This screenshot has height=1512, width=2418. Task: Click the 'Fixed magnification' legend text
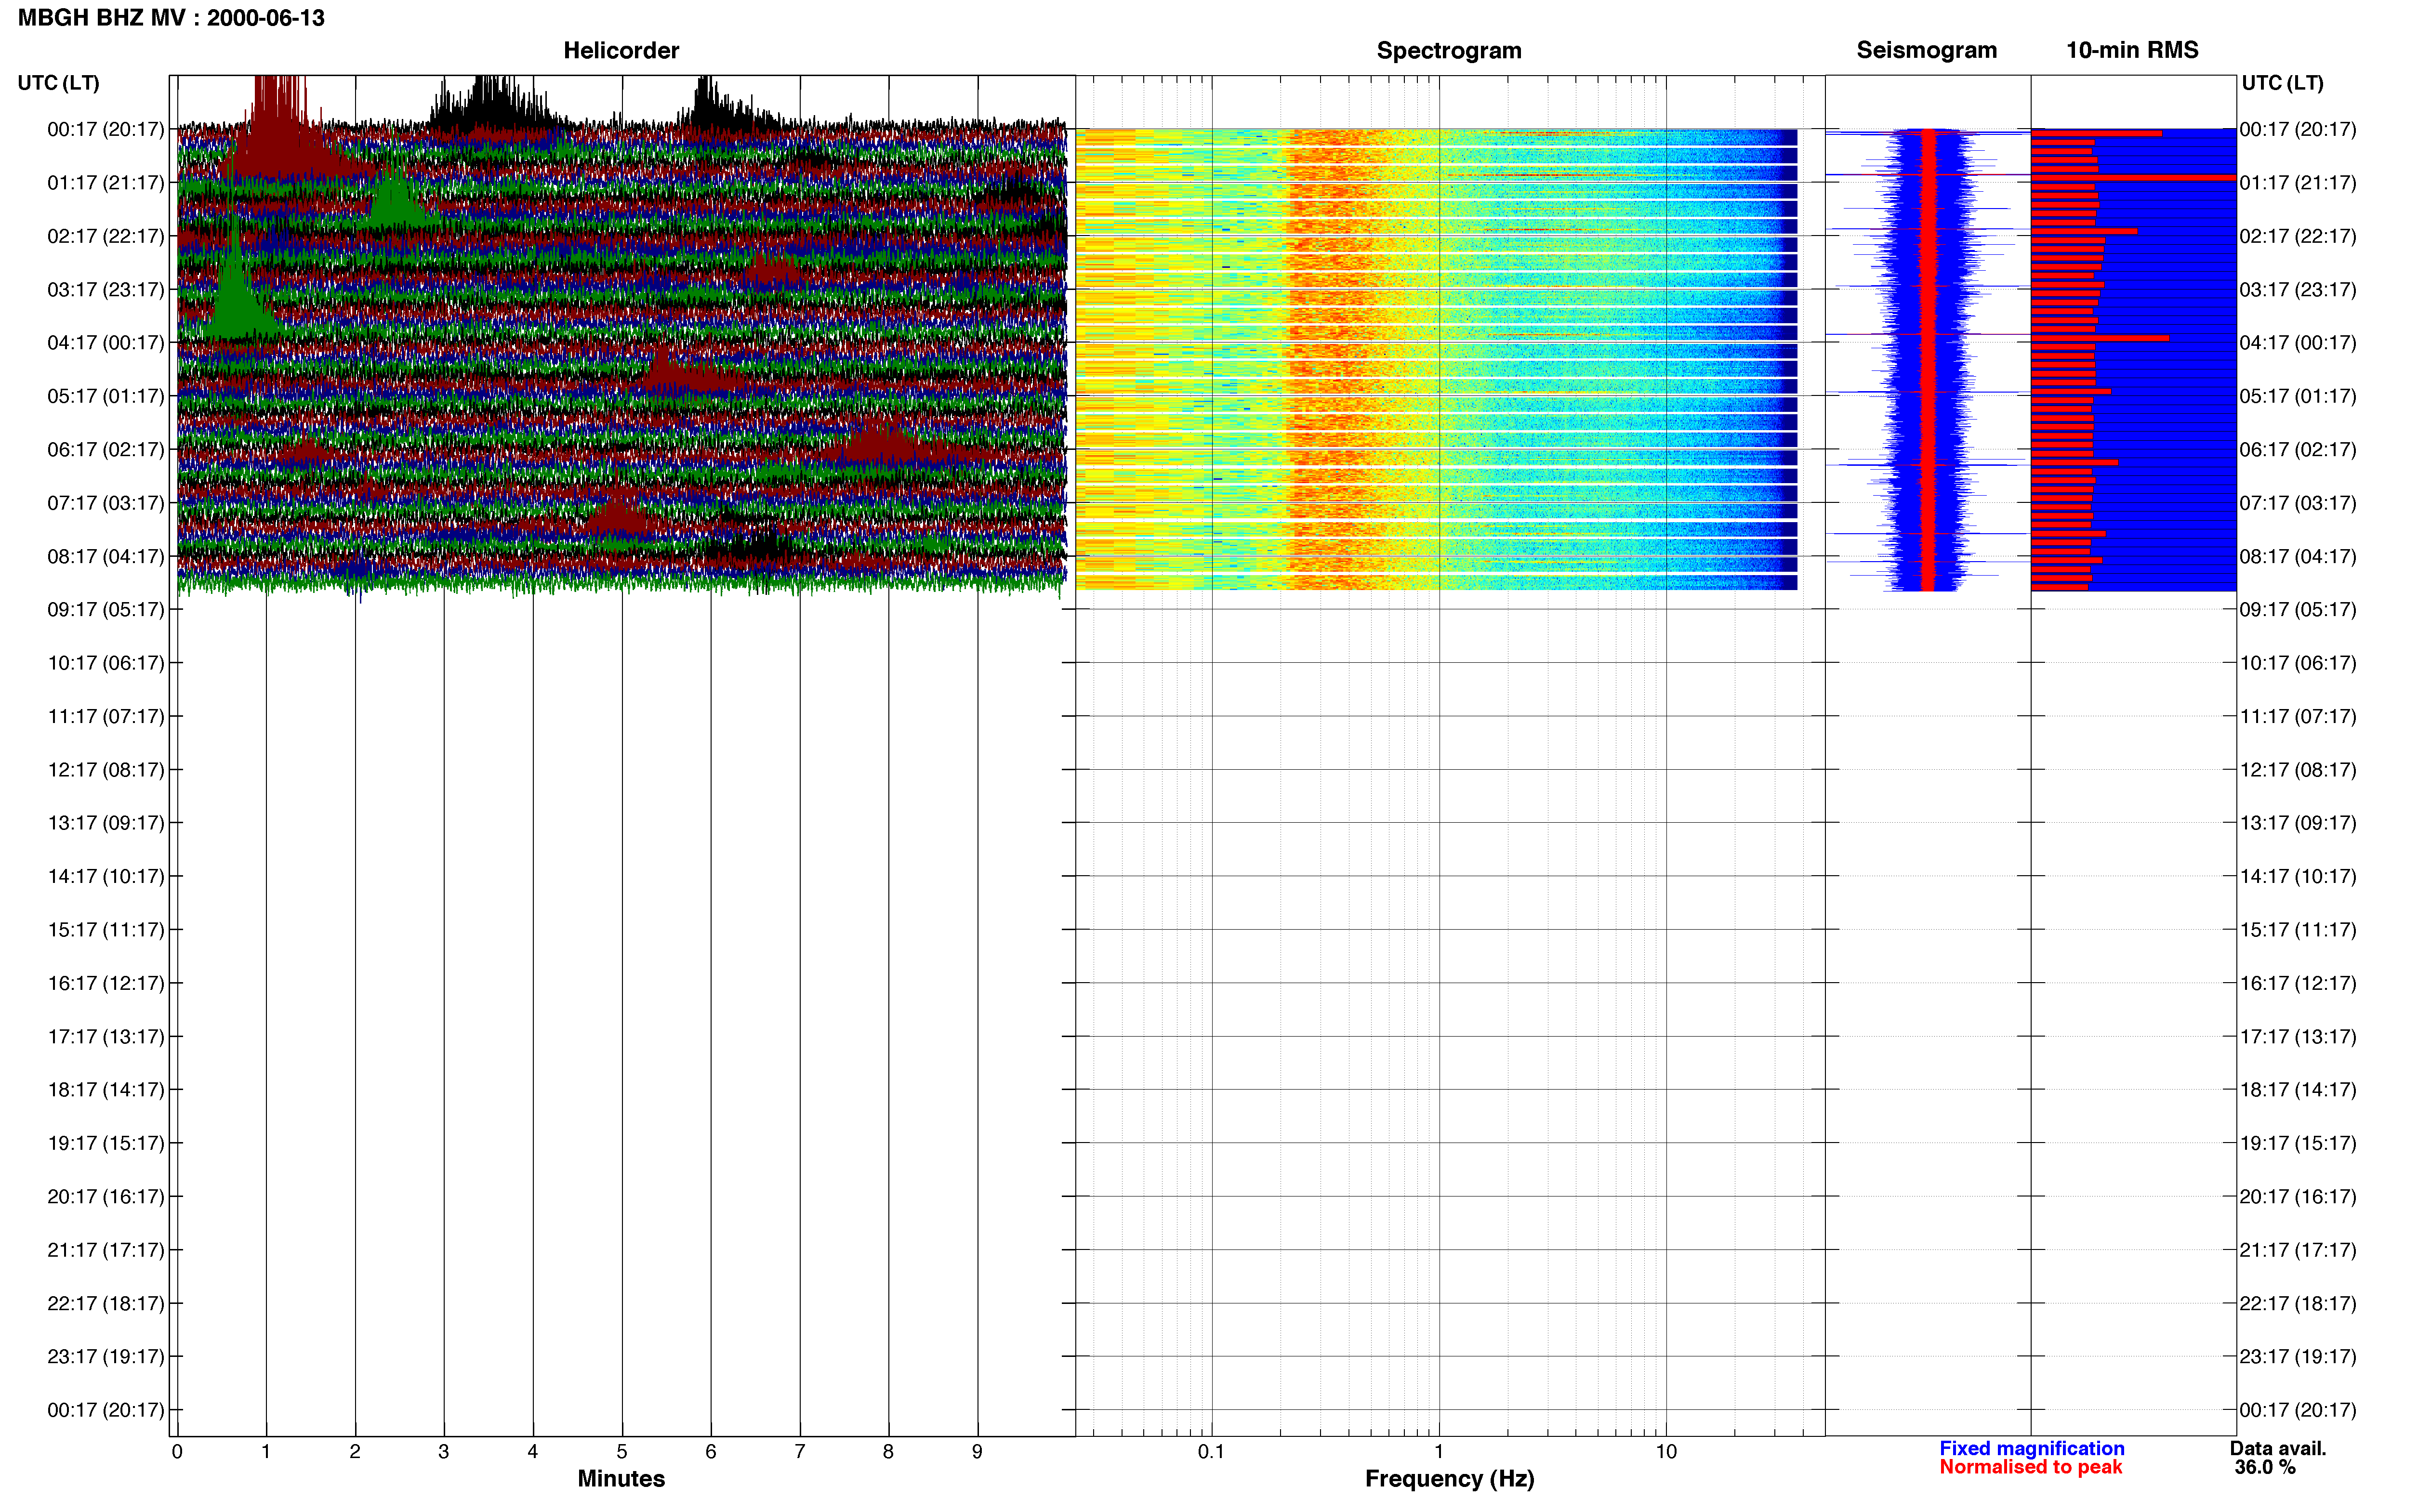[2031, 1448]
